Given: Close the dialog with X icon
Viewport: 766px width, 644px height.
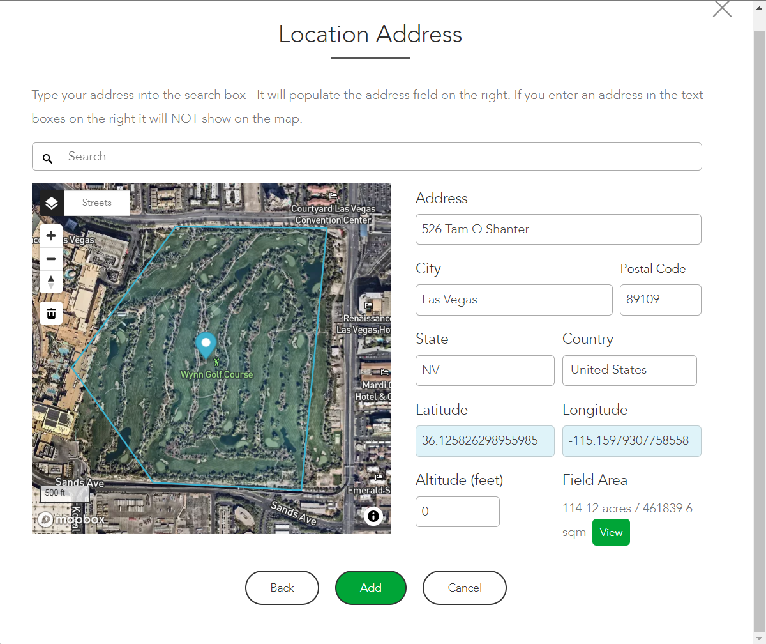Looking at the screenshot, I should click(x=722, y=8).
